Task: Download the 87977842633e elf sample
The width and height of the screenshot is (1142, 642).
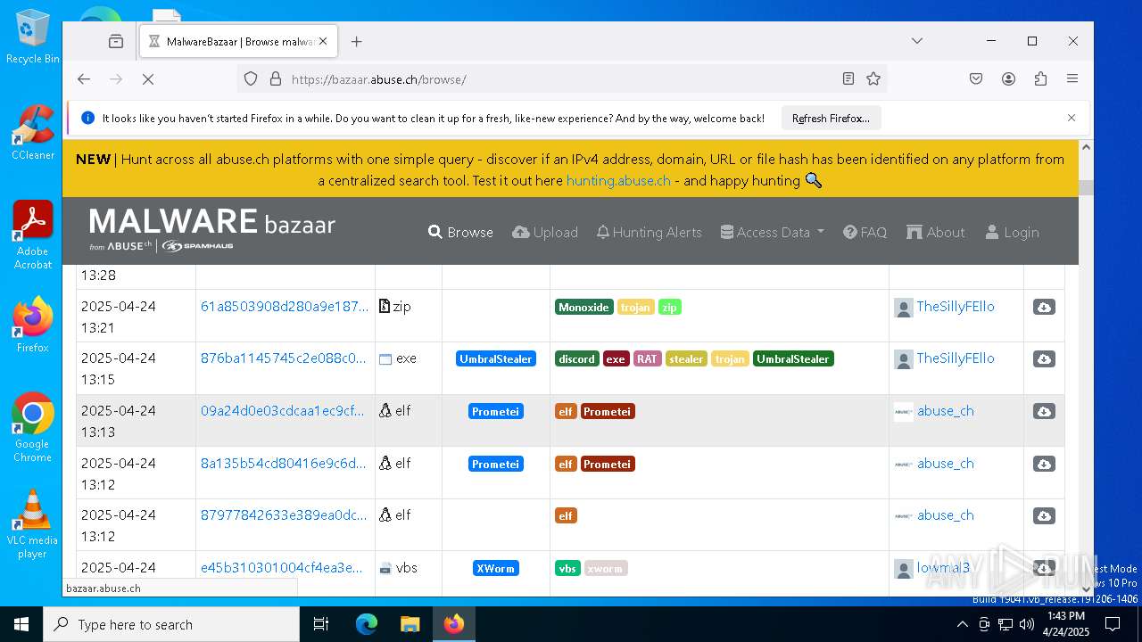Action: click(1044, 515)
